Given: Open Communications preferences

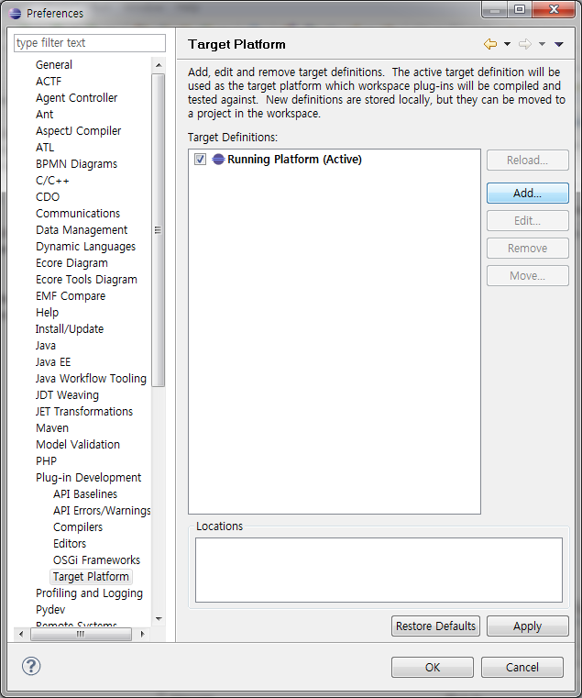Looking at the screenshot, I should (x=78, y=213).
